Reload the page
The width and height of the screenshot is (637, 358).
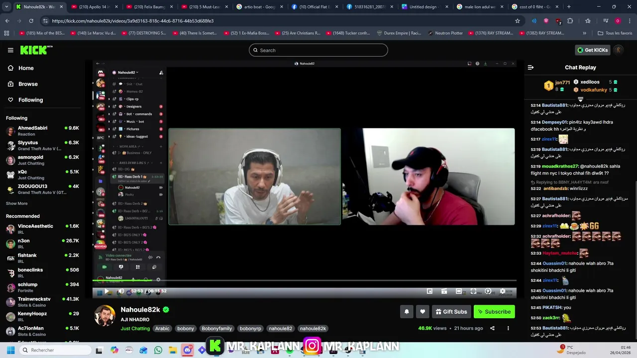coord(31,21)
